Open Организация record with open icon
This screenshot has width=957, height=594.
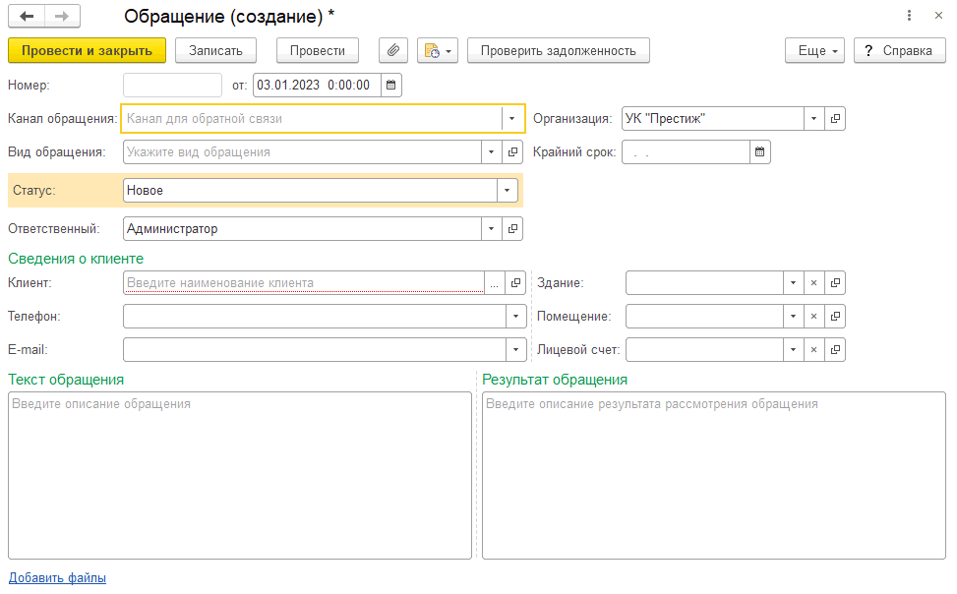[x=835, y=119]
